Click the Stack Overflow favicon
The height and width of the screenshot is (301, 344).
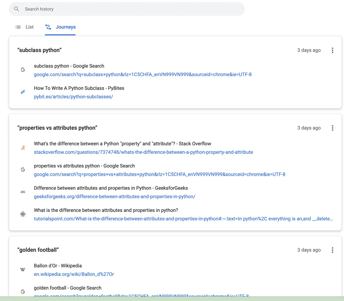(x=23, y=147)
